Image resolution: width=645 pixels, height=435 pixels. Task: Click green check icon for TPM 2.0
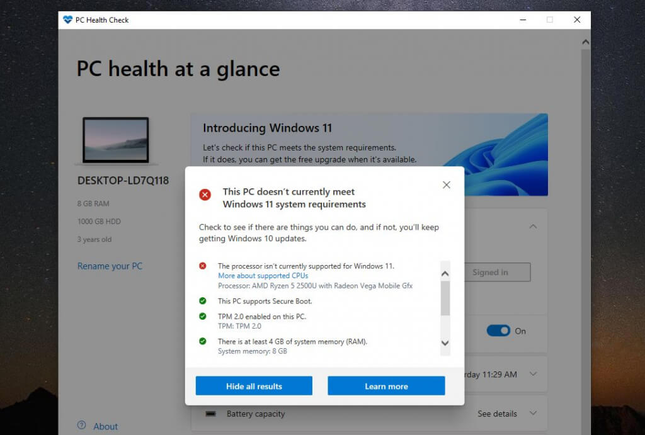pos(203,317)
